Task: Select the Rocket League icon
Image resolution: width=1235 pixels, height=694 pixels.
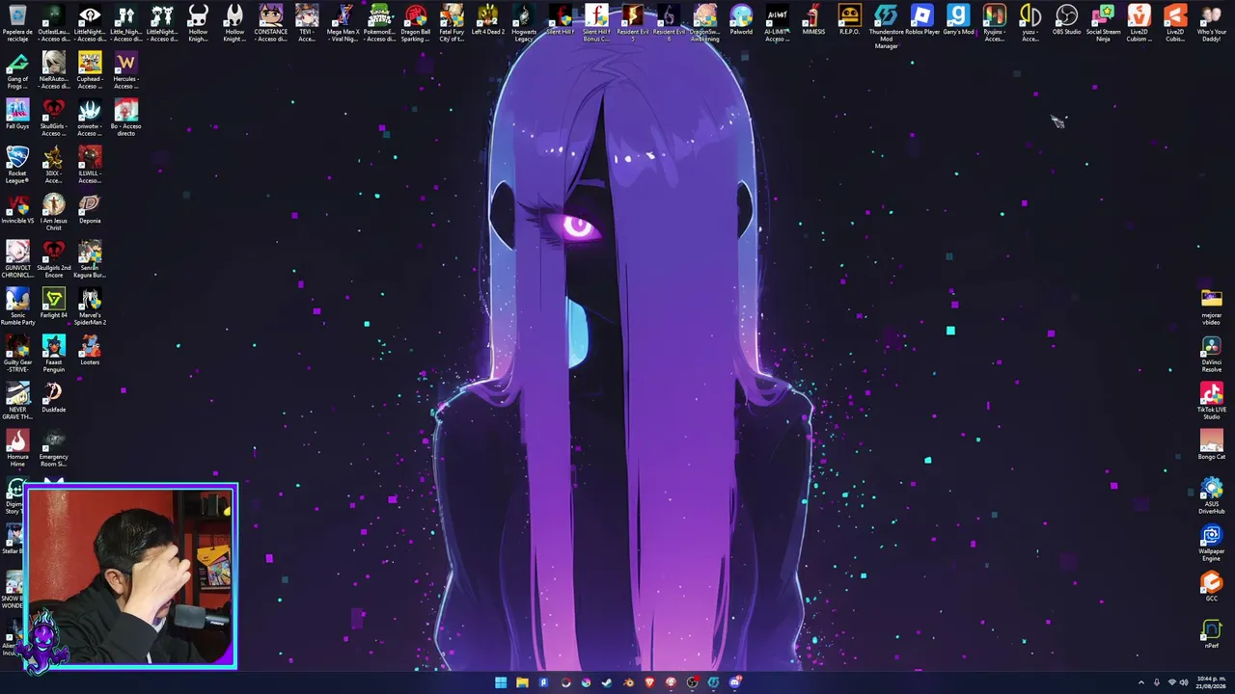Action: pyautogui.click(x=17, y=164)
